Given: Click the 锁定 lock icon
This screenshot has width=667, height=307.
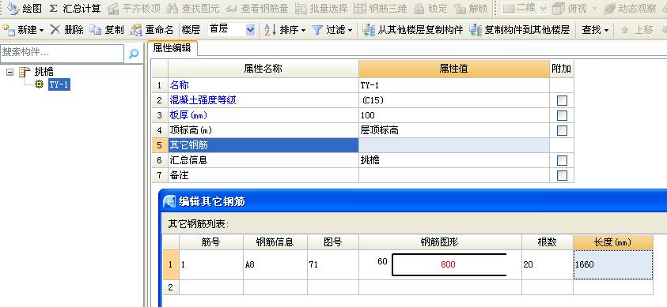Looking at the screenshot, I should (419, 9).
